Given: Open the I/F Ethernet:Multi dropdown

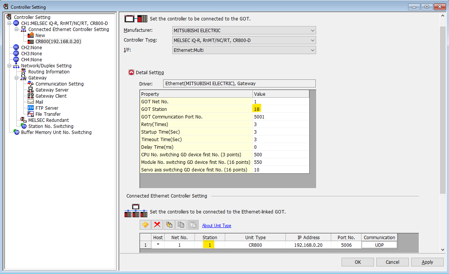Looking at the screenshot, I should click(x=312, y=50).
